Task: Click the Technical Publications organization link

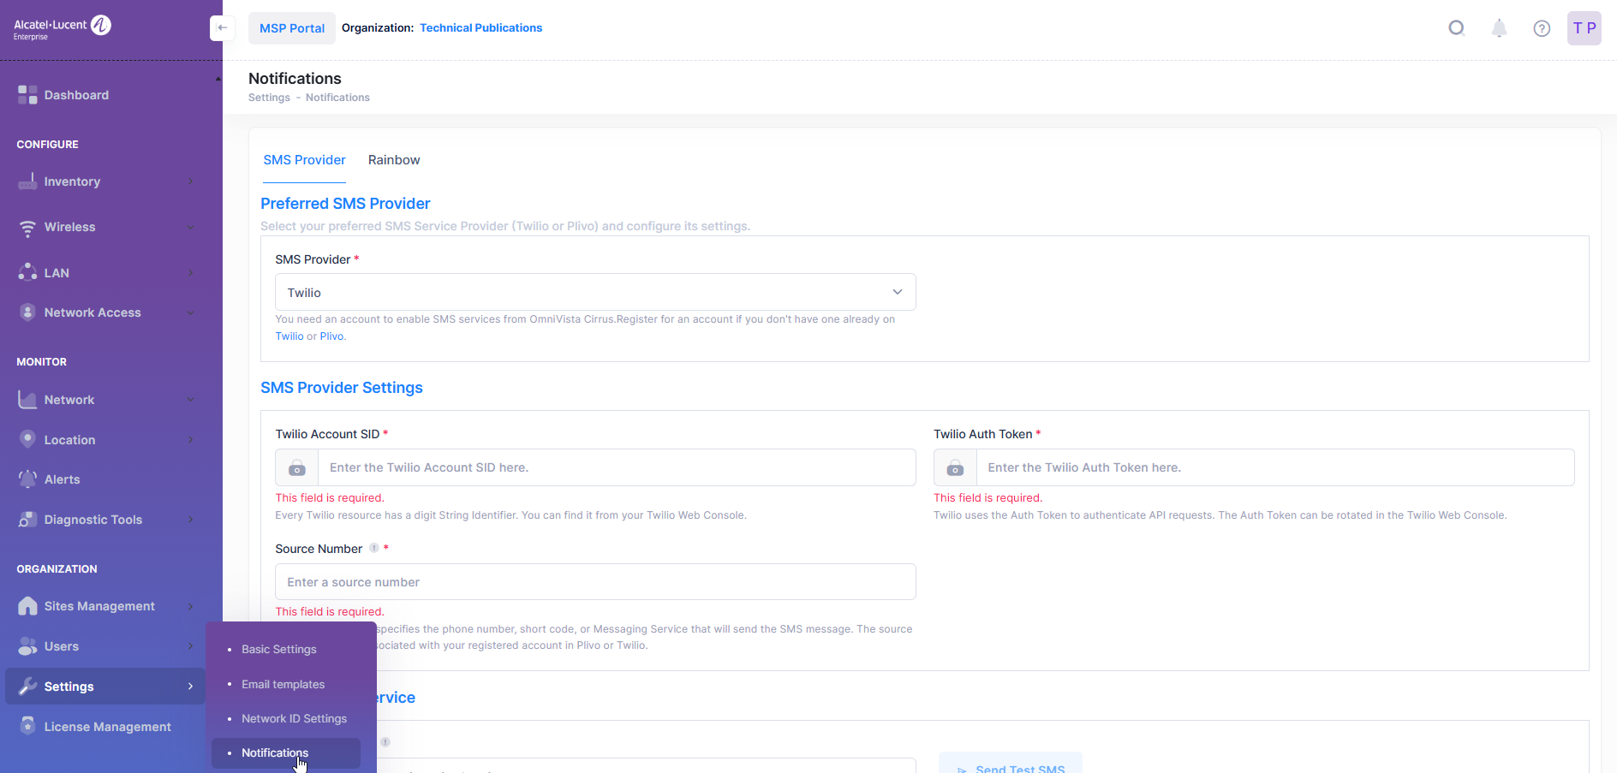Action: 480,28
